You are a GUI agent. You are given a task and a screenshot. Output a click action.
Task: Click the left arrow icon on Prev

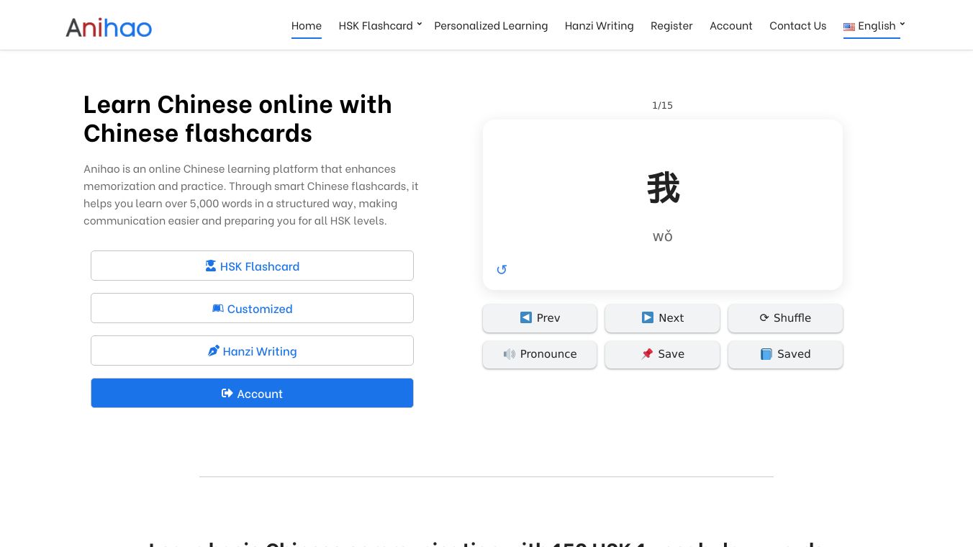526,317
